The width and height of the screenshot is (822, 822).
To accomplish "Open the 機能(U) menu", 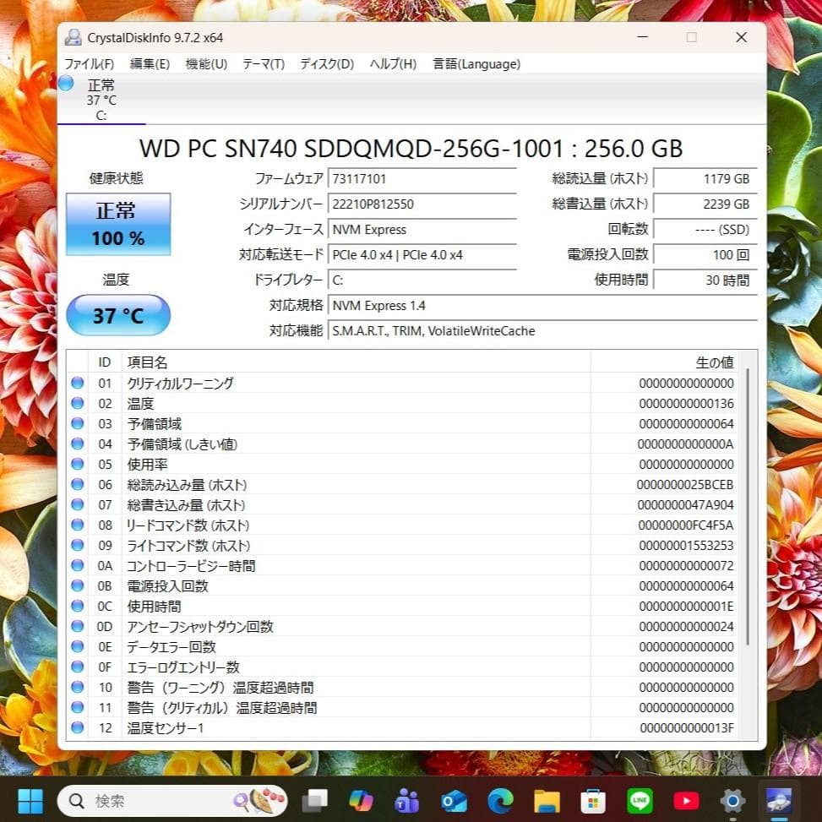I will tap(205, 63).
